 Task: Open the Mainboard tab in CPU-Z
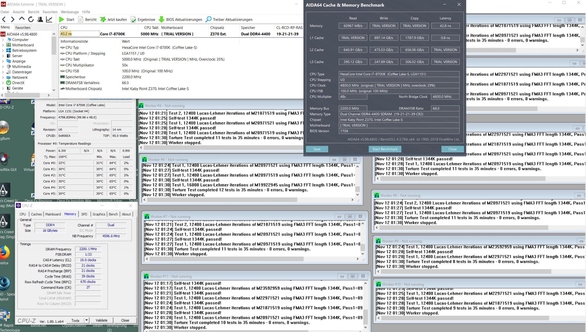point(53,214)
